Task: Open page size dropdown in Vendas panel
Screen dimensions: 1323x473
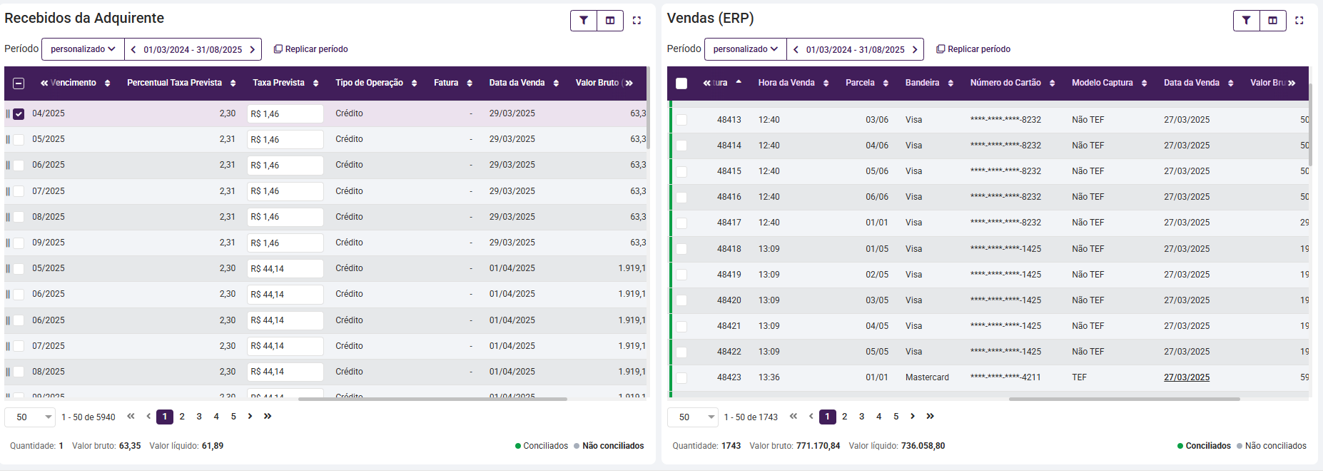Action: [x=692, y=417]
